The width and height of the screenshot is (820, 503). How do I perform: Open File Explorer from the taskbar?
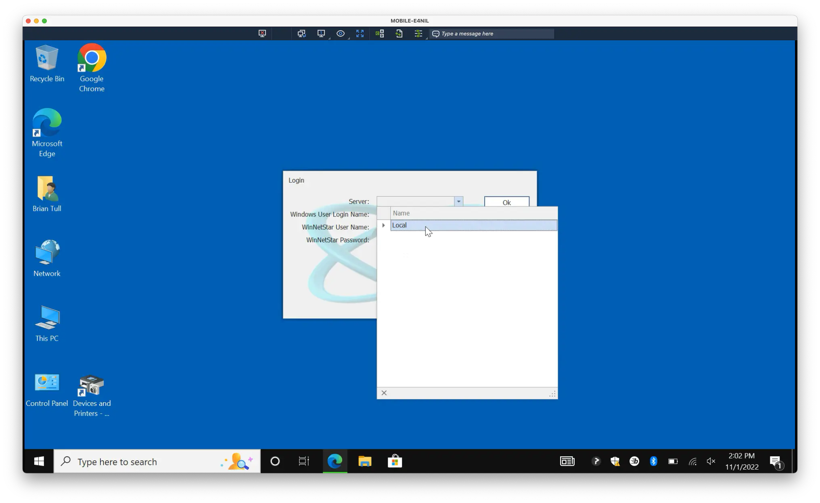coord(365,461)
